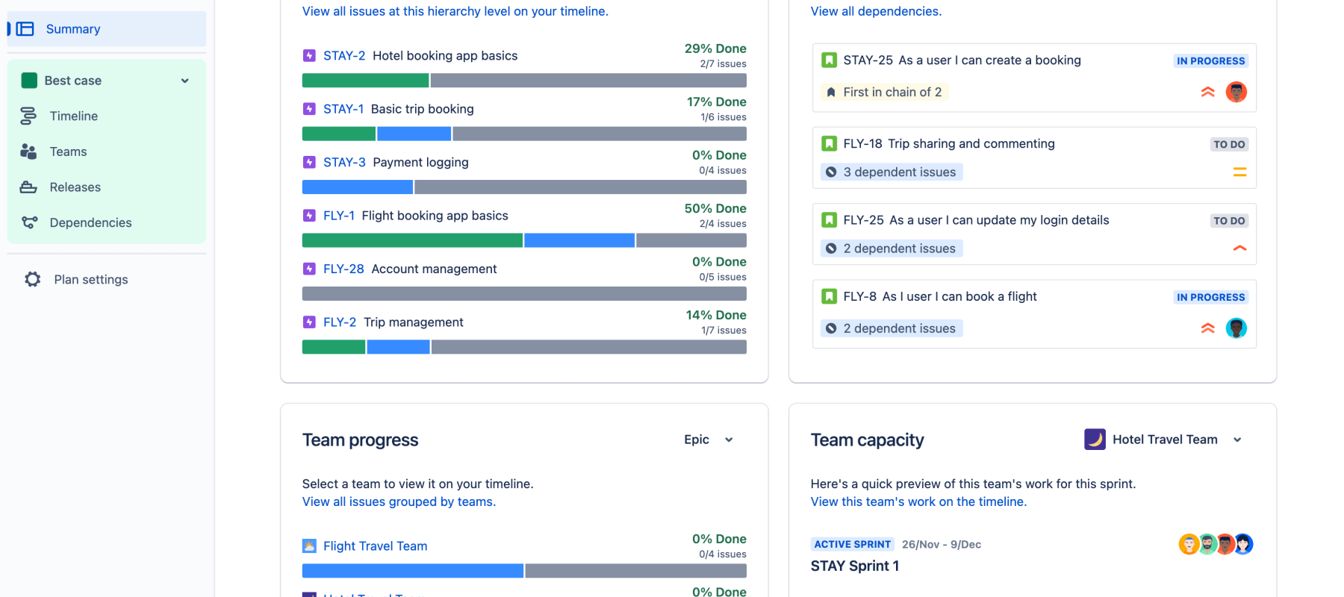Open the Hotel Travel Team selector chevron
This screenshot has height=597, width=1344.
click(1237, 440)
